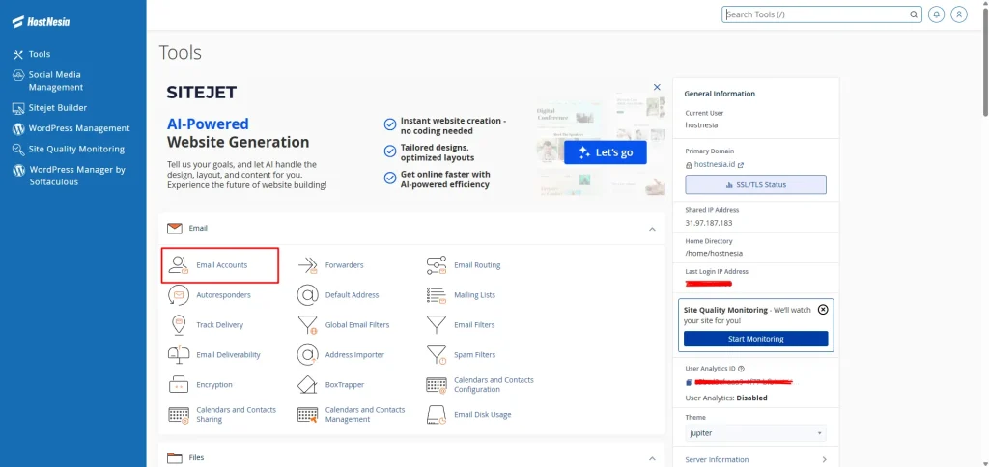This screenshot has width=989, height=467.
Task: Click the Encryption icon
Action: (x=179, y=384)
